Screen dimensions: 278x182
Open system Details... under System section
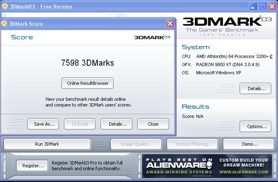point(255,88)
